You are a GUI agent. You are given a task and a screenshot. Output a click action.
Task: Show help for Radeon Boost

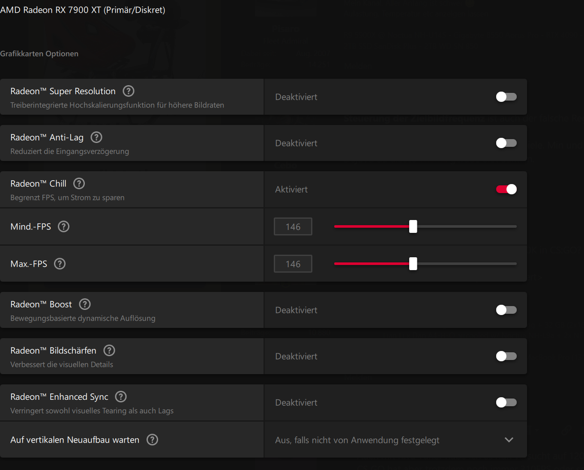point(85,304)
